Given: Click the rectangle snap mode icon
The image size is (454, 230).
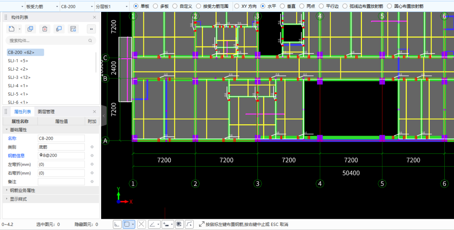Looking at the screenshot, I should tap(127, 224).
